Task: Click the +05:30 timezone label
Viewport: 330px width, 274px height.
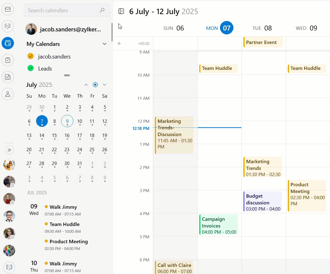Action: click(x=143, y=43)
